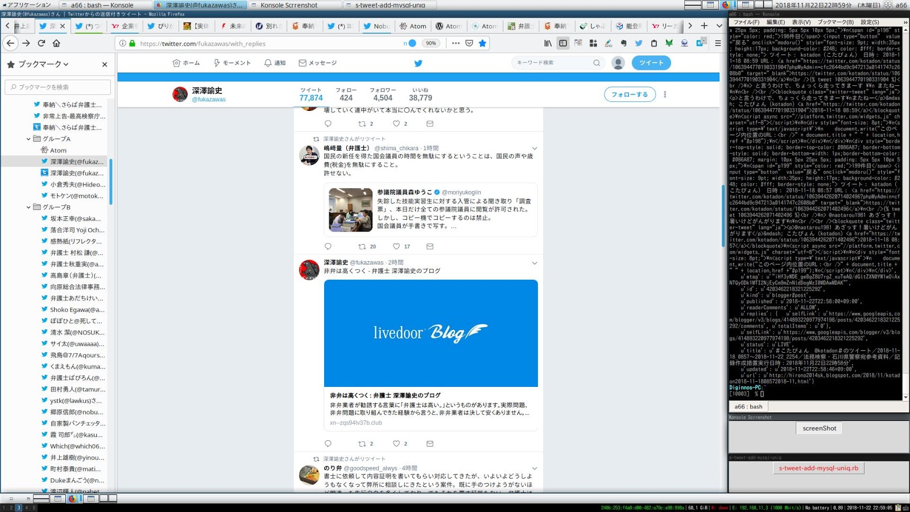910x512 pixels.
Task: View the いいね 38,779 tab
Action: [420, 94]
